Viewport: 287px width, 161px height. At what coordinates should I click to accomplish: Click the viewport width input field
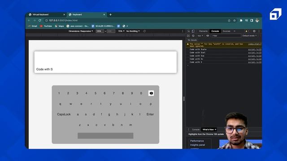(x=100, y=31)
